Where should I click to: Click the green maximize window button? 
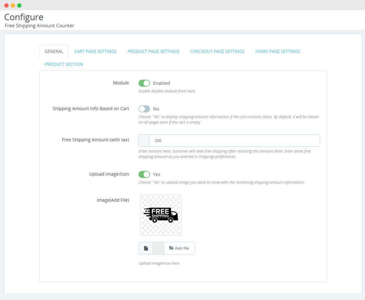point(19,5)
